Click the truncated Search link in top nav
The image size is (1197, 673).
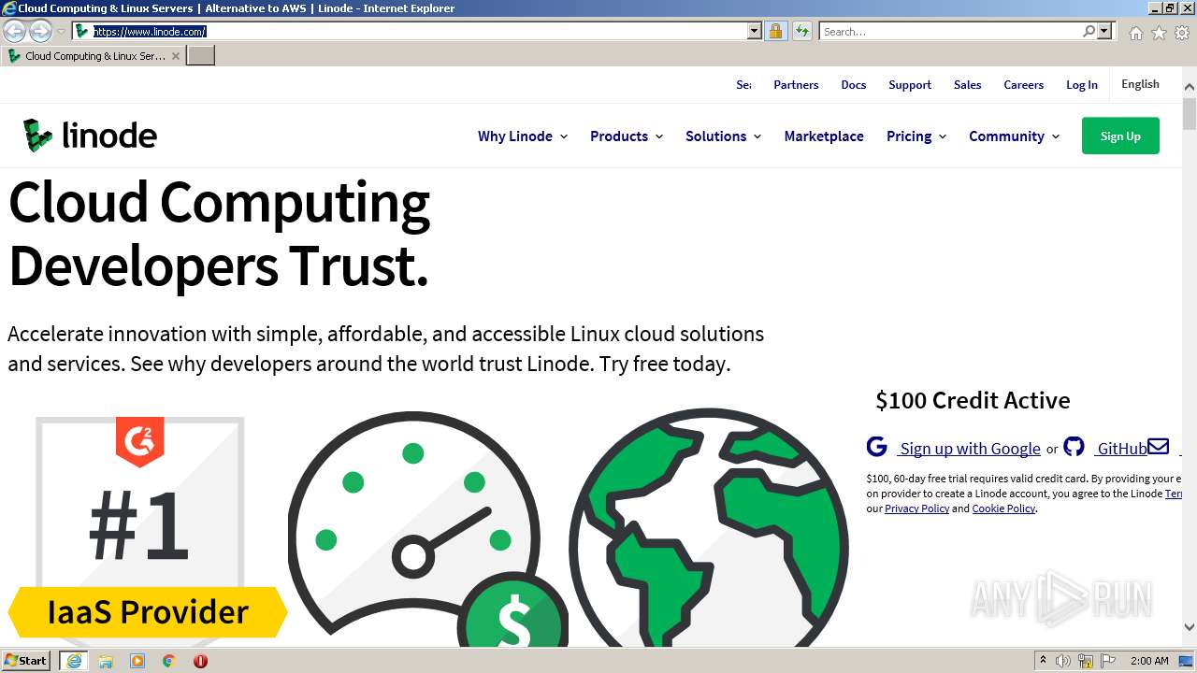(x=743, y=84)
